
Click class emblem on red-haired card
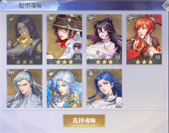pyautogui.click(x=131, y=19)
